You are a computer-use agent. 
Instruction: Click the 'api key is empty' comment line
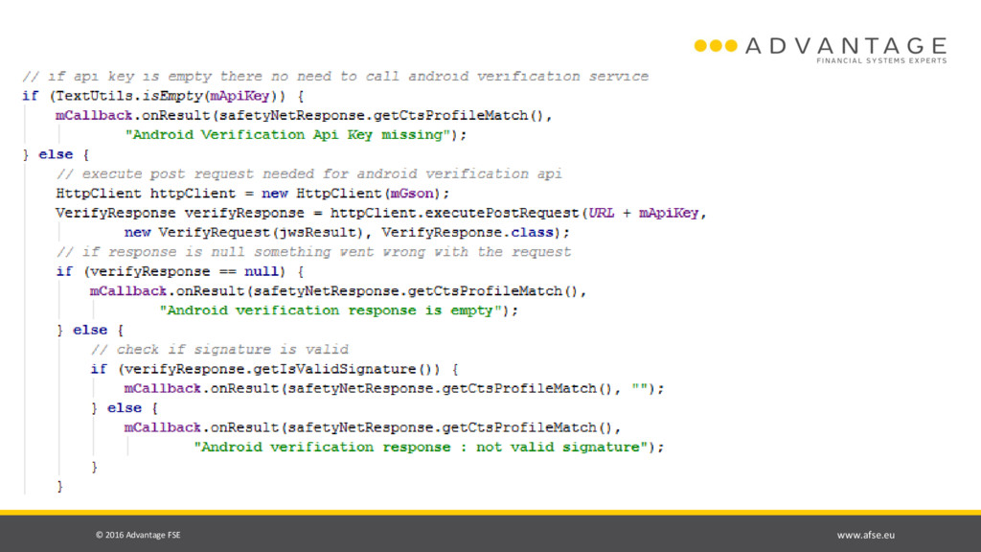pyautogui.click(x=335, y=77)
